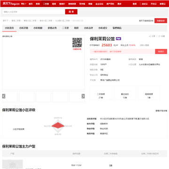Click the 房天下 breadcrumb link
Image resolution: width=169 pixels, height=169 pixels.
click(6, 21)
